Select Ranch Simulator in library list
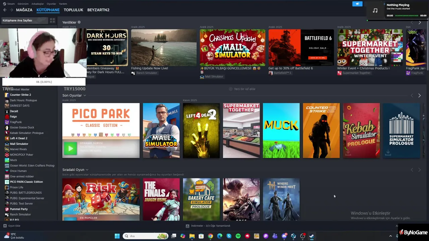 [x=20, y=215]
